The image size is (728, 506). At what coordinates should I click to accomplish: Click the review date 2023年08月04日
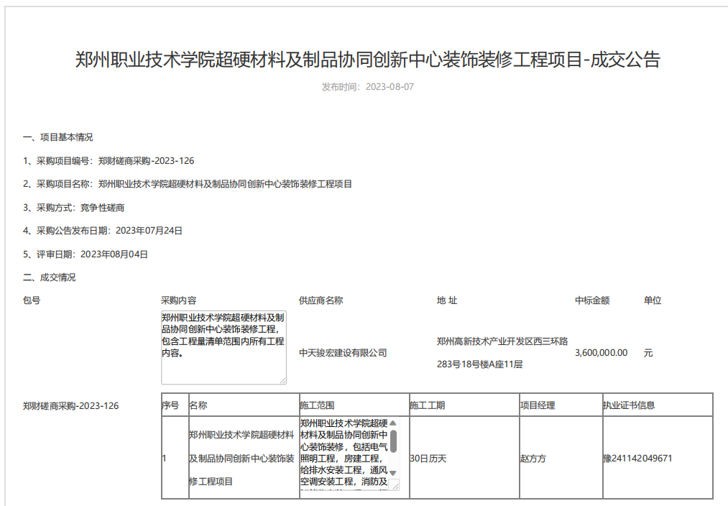coord(114,254)
